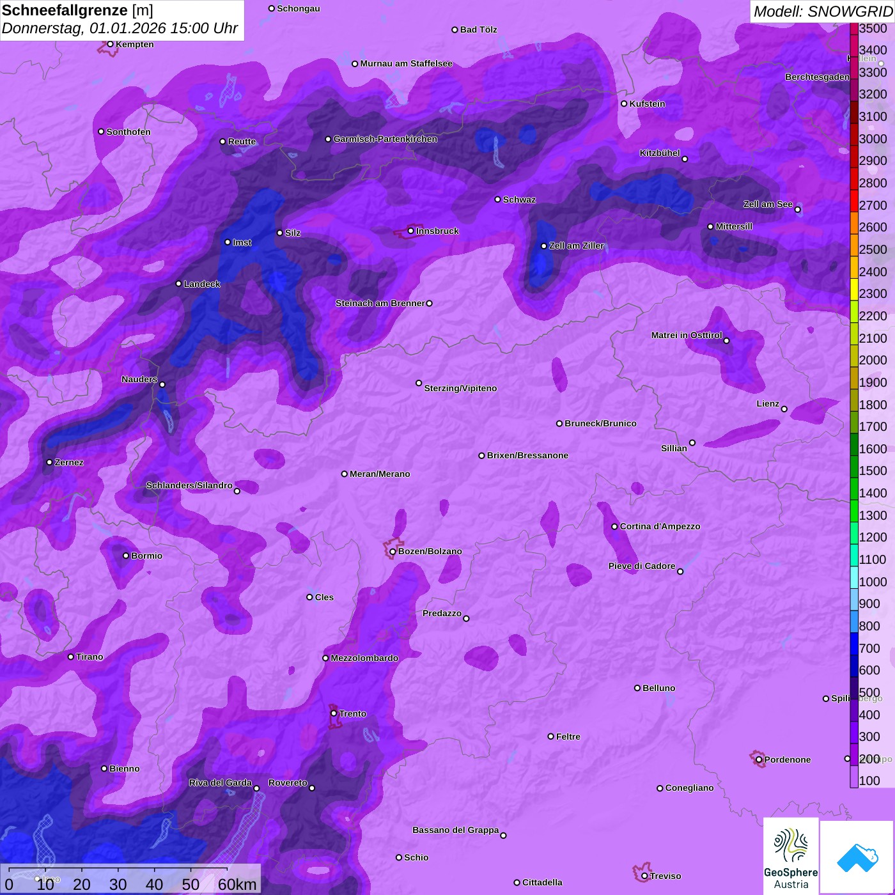Click the Predazzo label
The height and width of the screenshot is (895, 895).
tap(442, 613)
